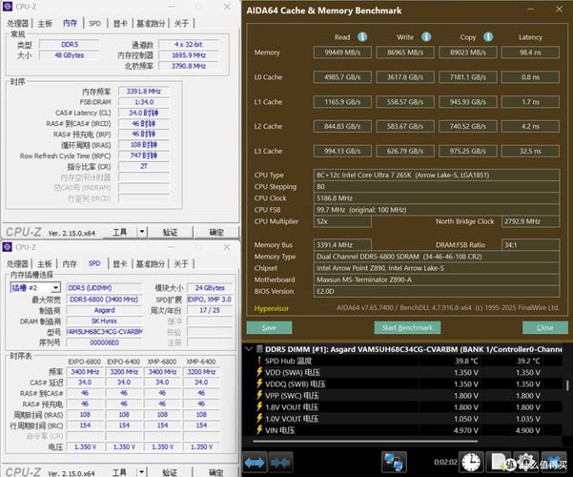Click the lightning icon beside 1.8V VOUT 电压

pyautogui.click(x=260, y=406)
